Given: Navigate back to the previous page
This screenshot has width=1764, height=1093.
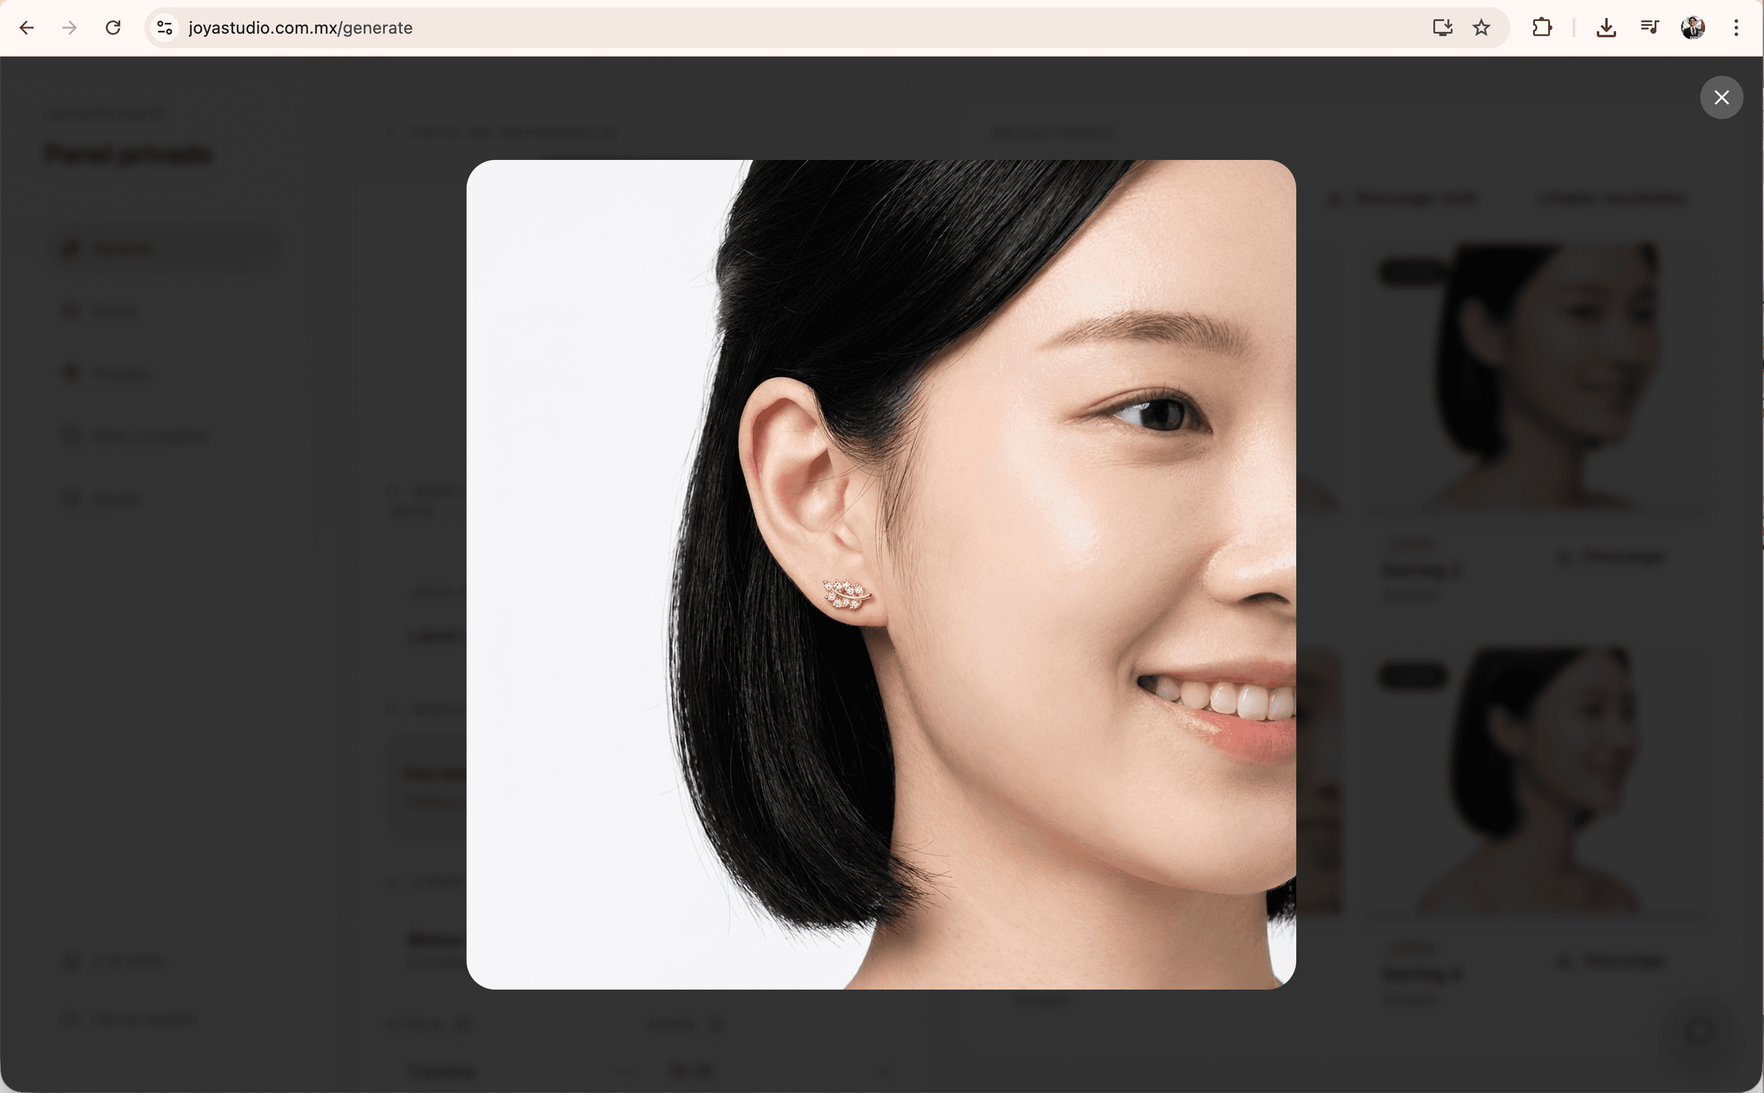Looking at the screenshot, I should pos(26,28).
